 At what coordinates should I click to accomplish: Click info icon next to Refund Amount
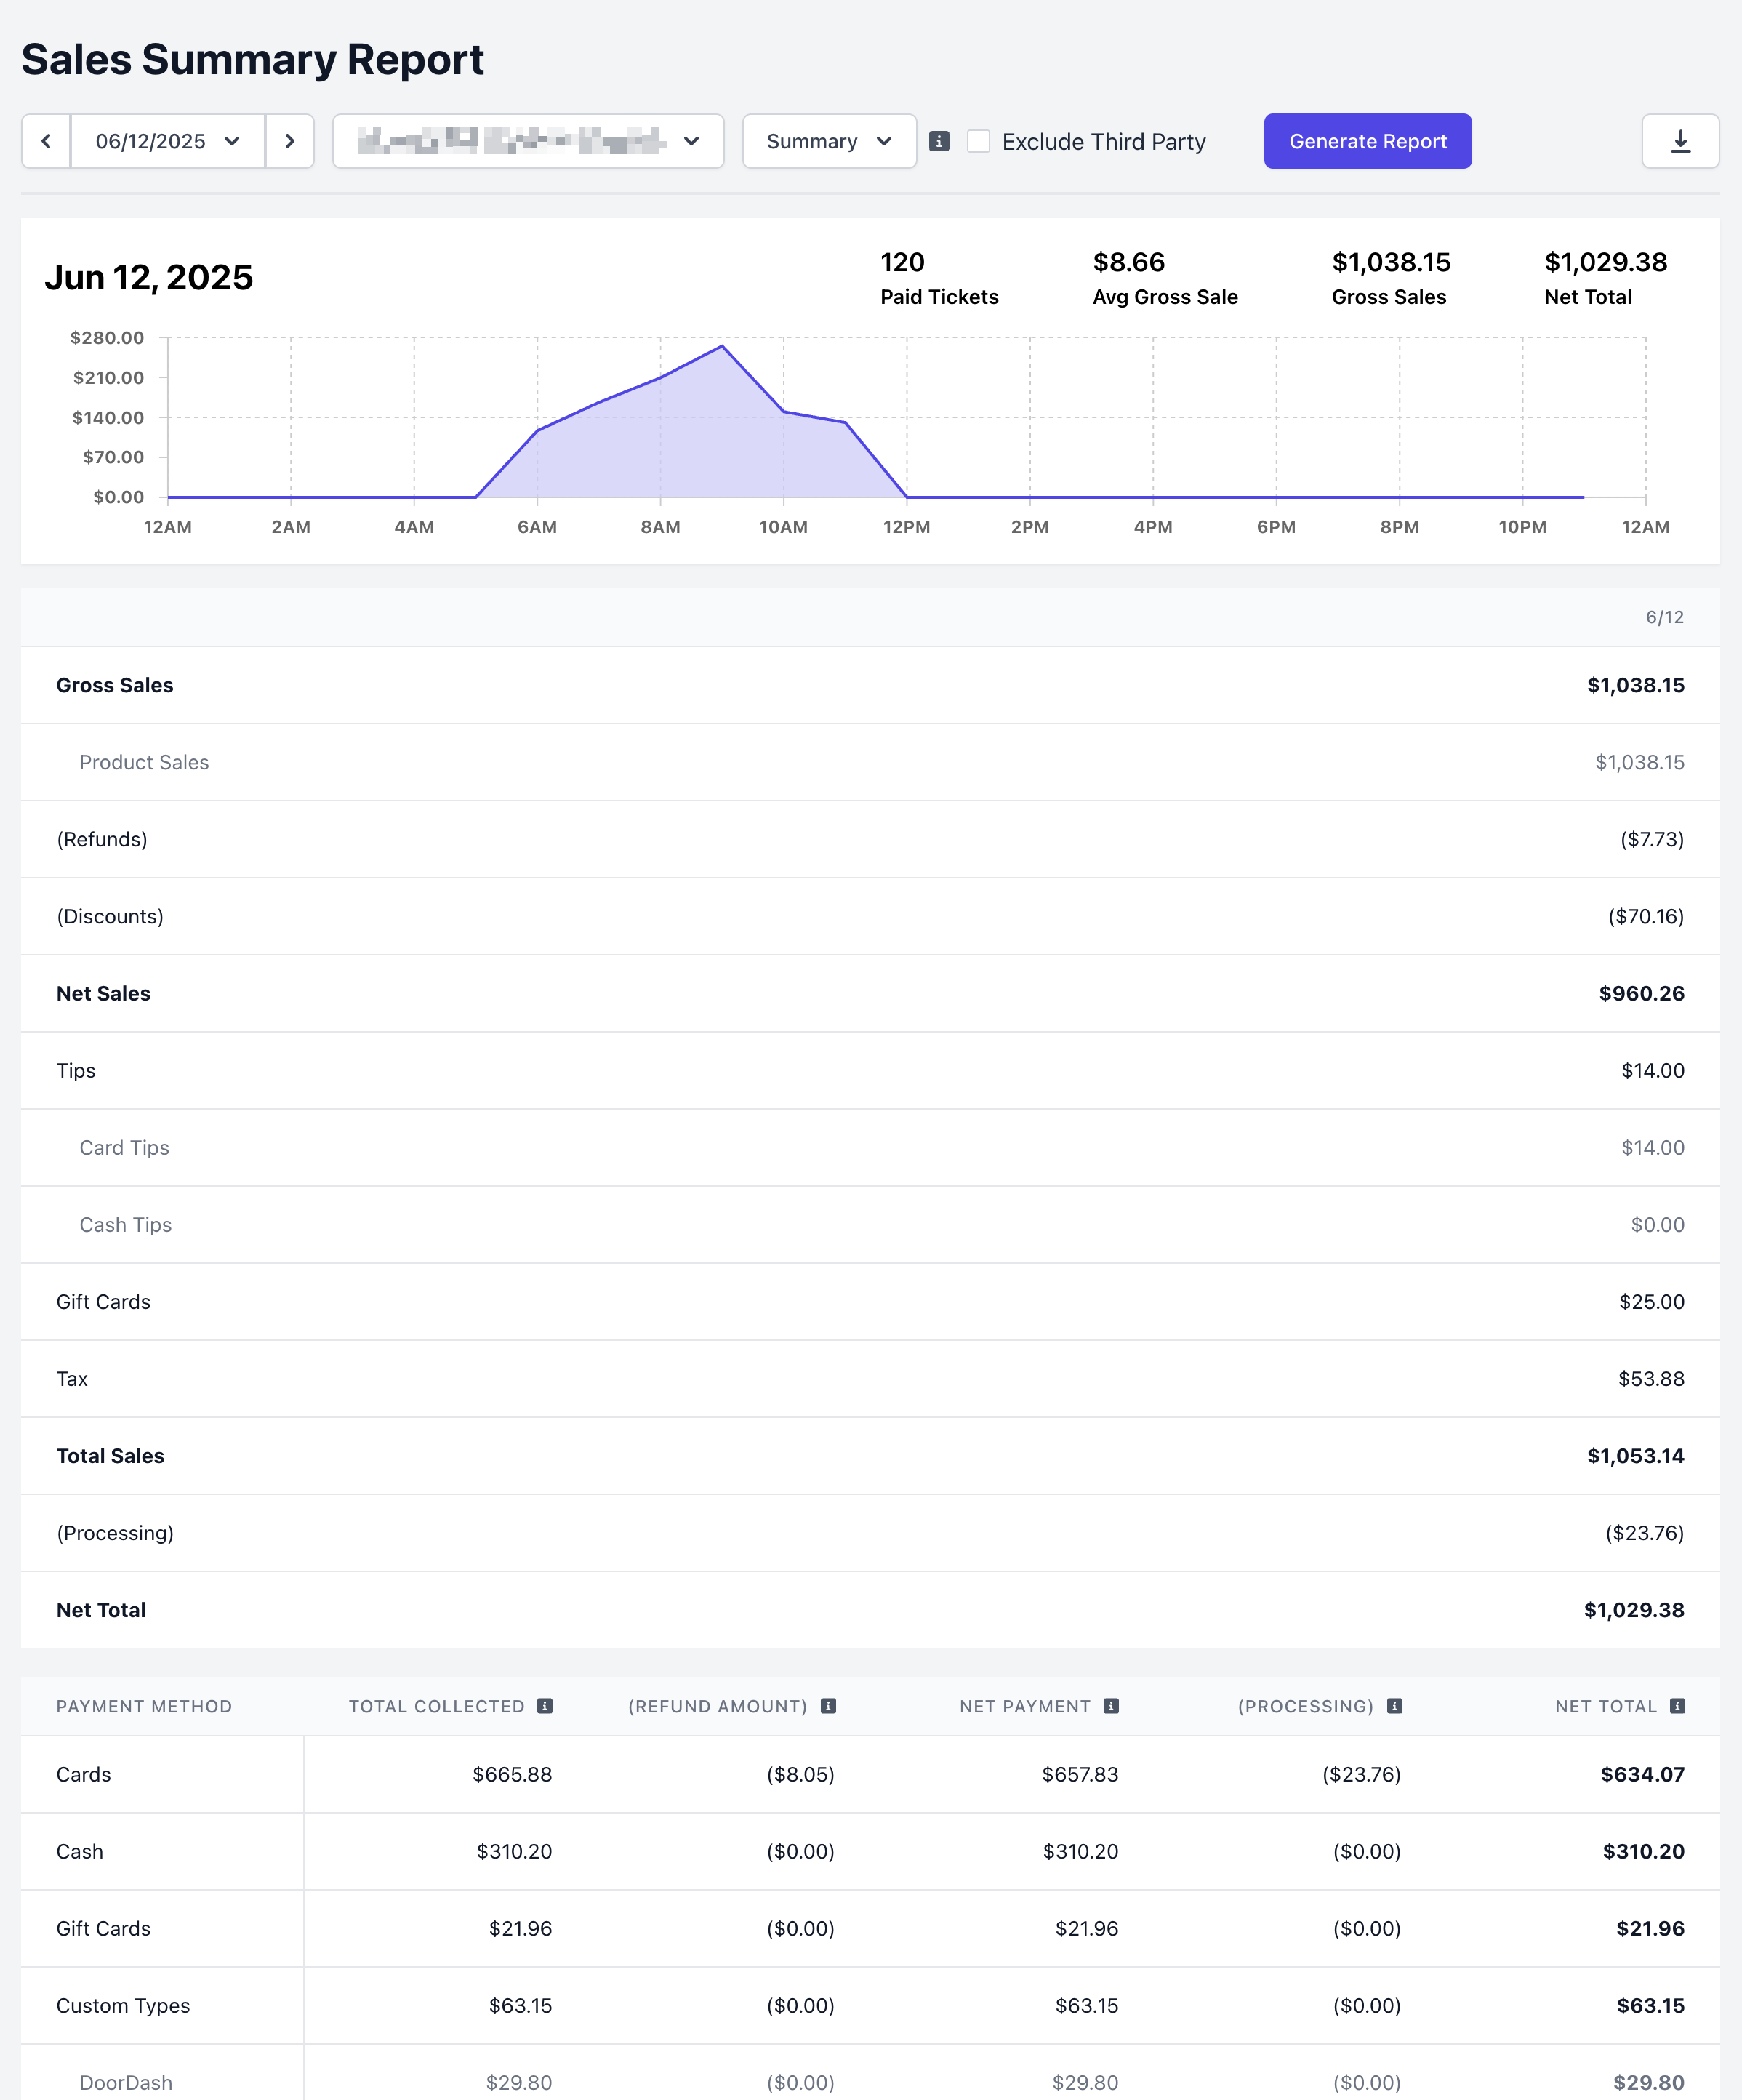828,1706
